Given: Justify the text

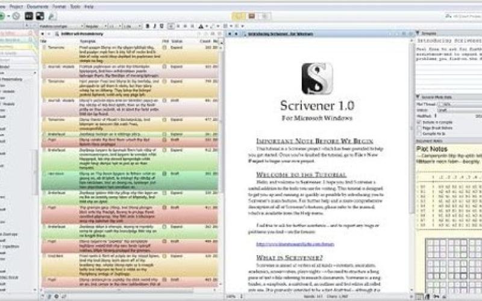Looking at the screenshot, I should [x=192, y=26].
